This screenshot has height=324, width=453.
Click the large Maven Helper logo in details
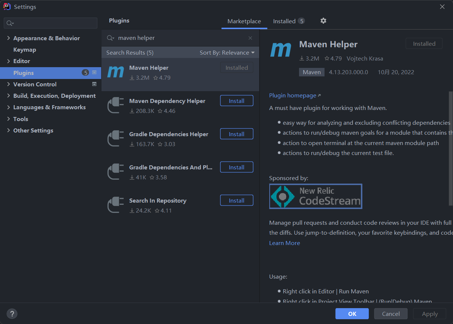coord(281,50)
